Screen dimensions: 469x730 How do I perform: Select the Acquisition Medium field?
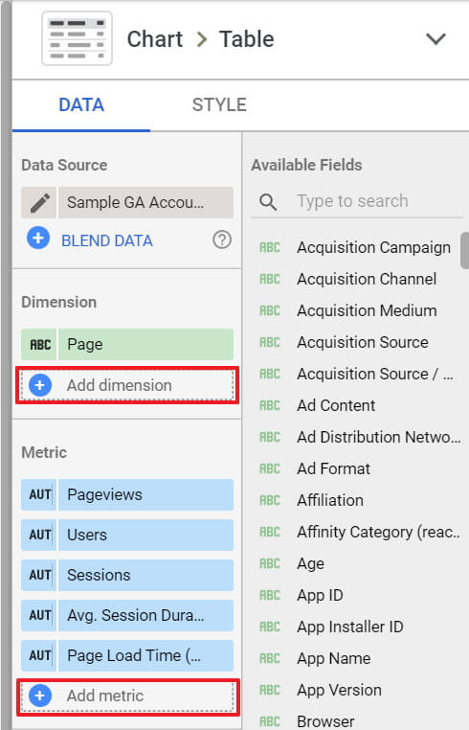pos(367,310)
